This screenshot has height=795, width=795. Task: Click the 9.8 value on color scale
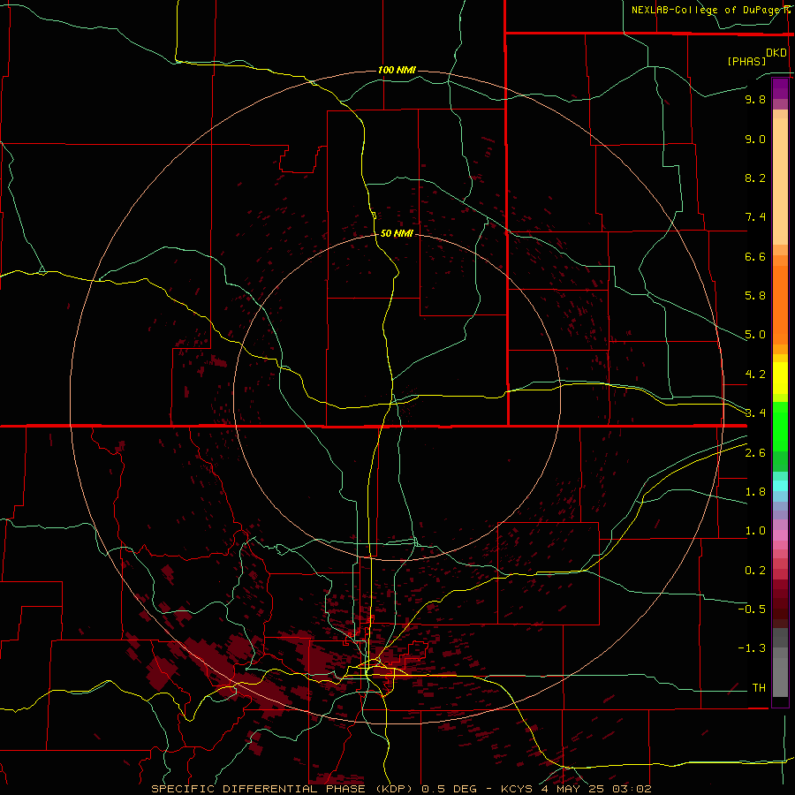(x=755, y=100)
